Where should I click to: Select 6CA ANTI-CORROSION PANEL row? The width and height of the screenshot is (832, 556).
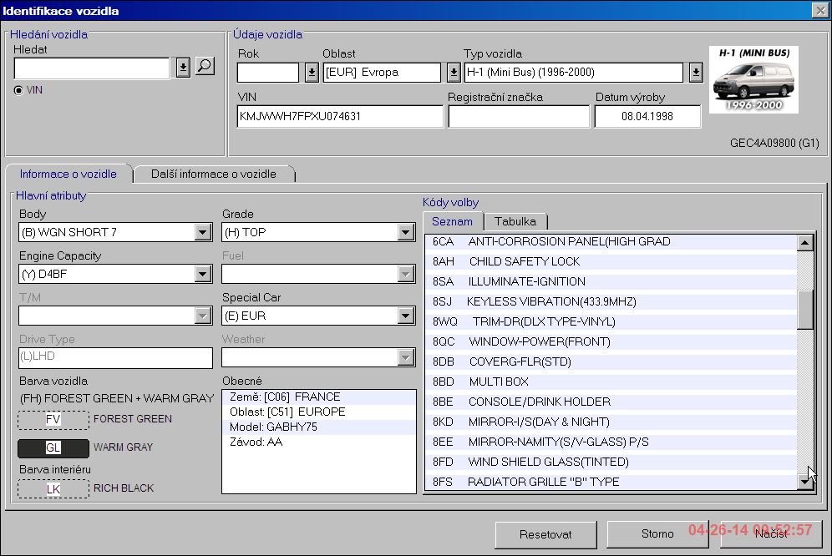(x=611, y=241)
